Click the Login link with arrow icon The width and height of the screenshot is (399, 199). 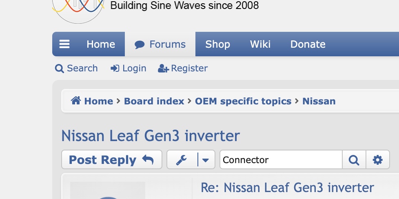pyautogui.click(x=129, y=68)
